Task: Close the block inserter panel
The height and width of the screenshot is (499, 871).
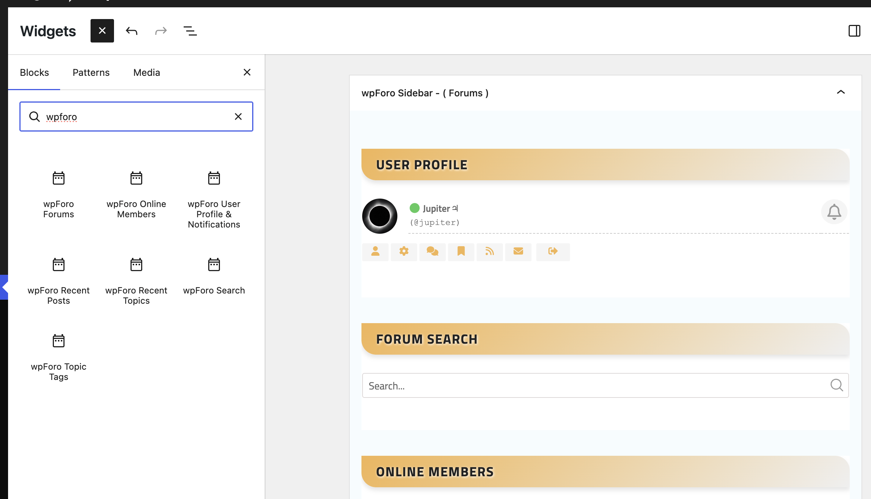Action: pyautogui.click(x=247, y=72)
